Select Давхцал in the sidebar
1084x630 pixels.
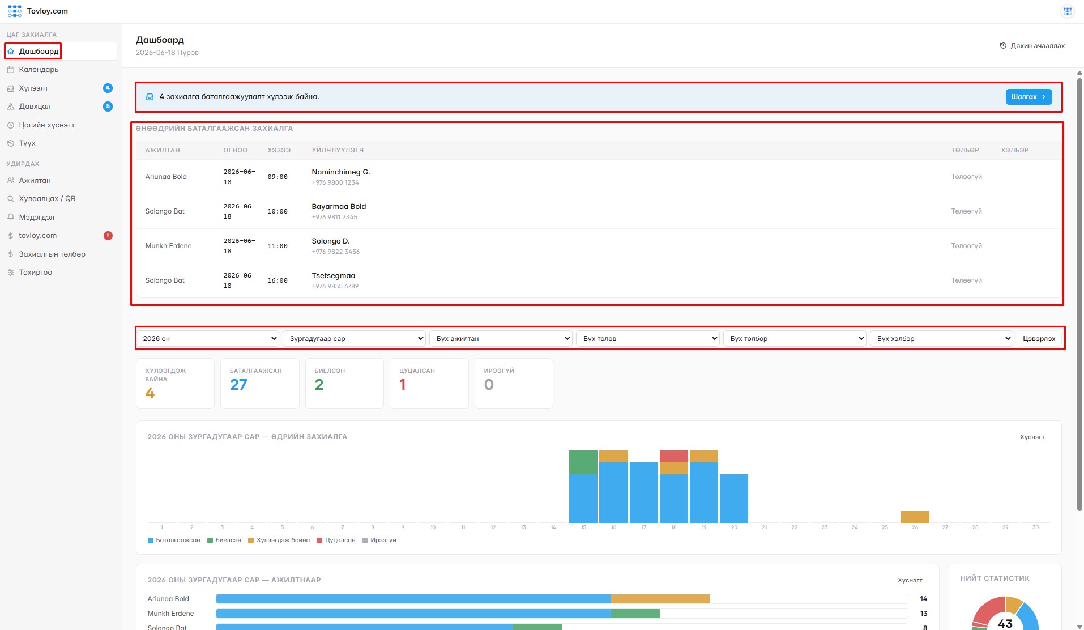pos(61,107)
